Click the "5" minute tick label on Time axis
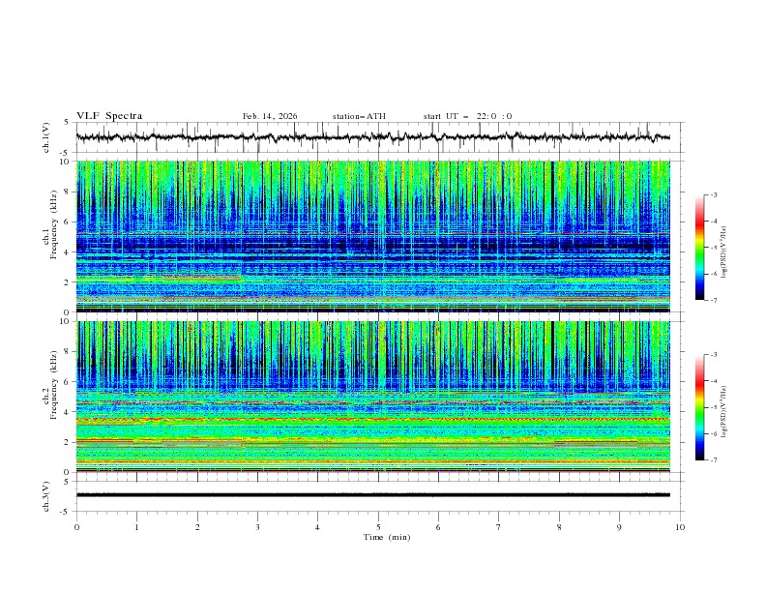The height and width of the screenshot is (592, 766). [x=378, y=527]
